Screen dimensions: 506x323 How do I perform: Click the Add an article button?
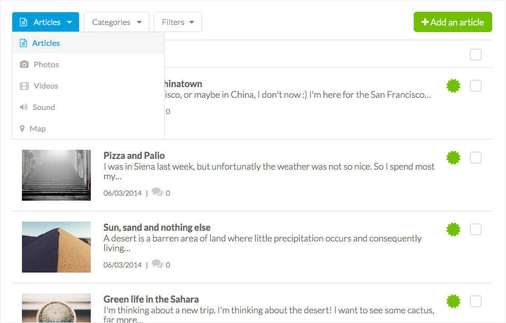(453, 22)
